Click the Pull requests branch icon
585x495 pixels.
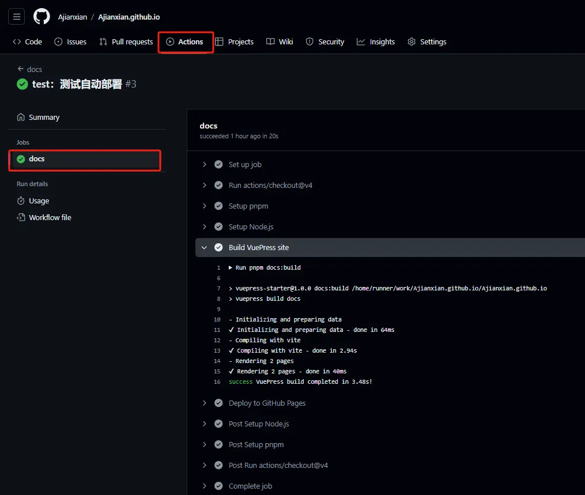[x=103, y=42]
